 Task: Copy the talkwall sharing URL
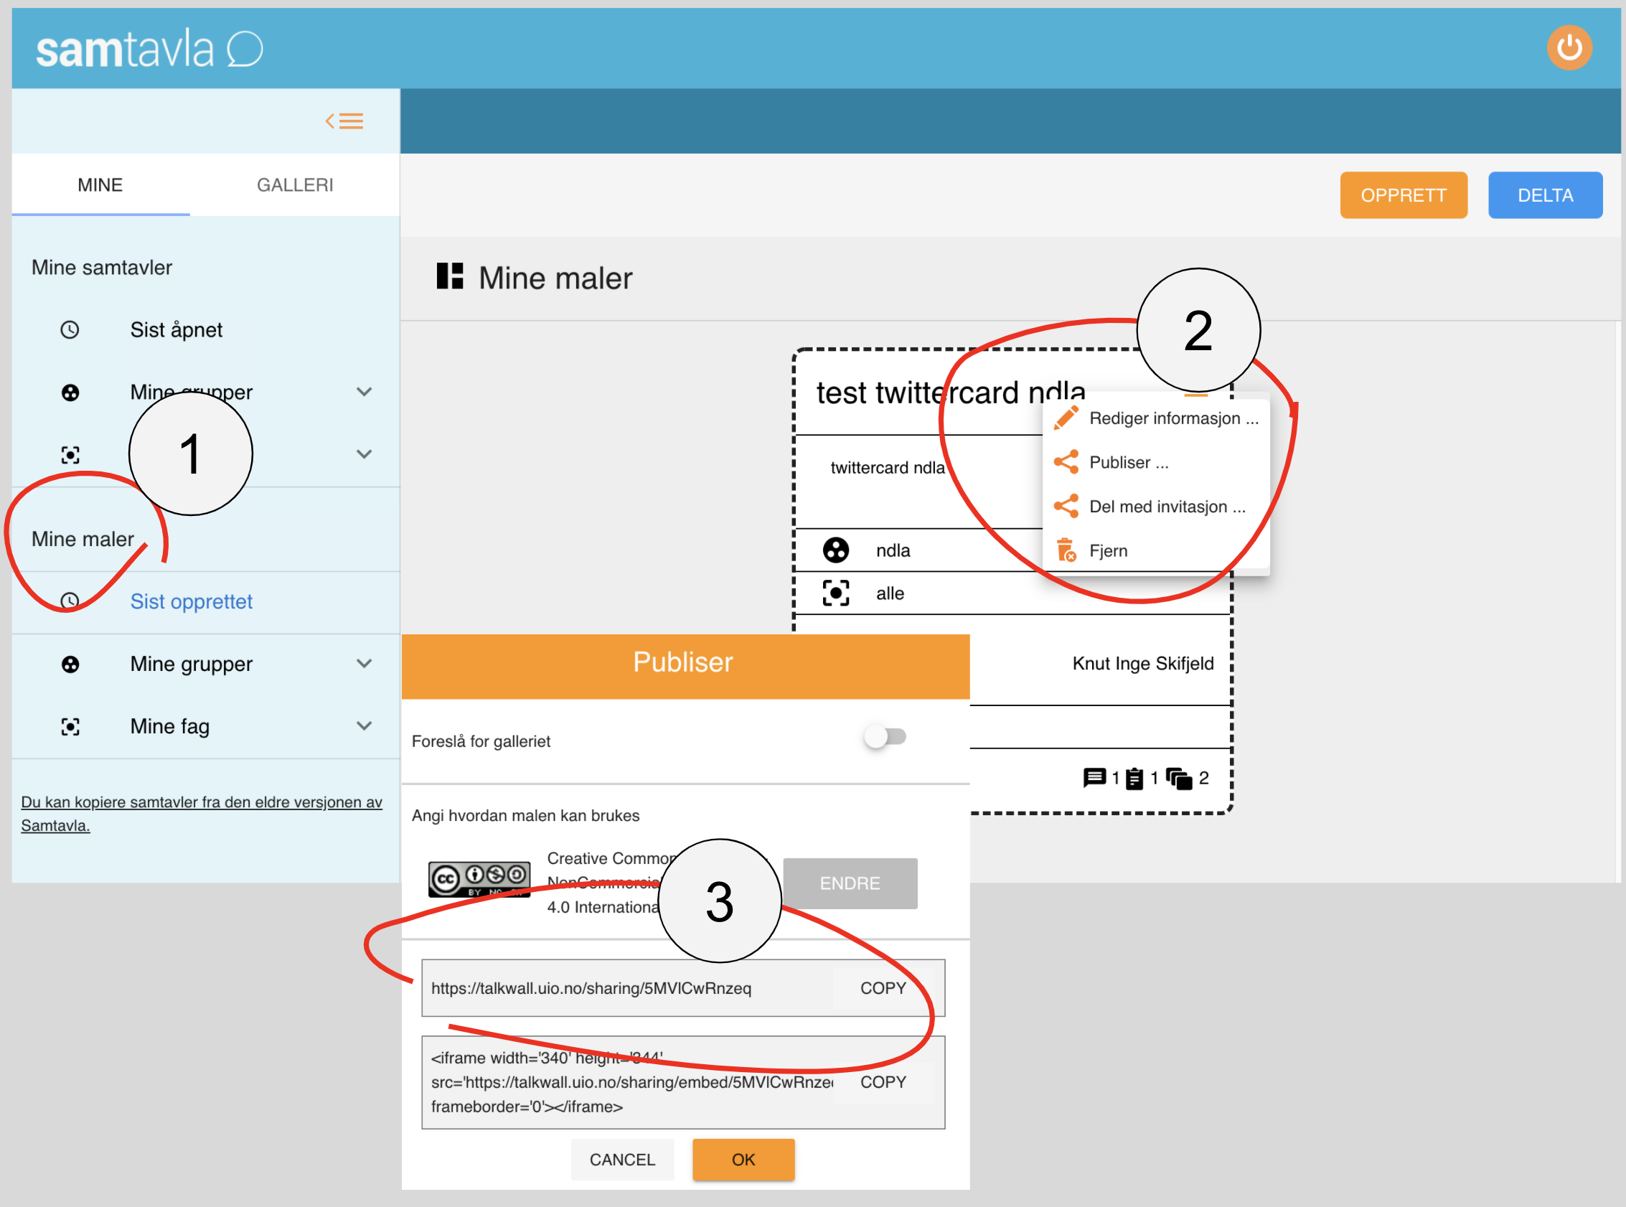883,988
